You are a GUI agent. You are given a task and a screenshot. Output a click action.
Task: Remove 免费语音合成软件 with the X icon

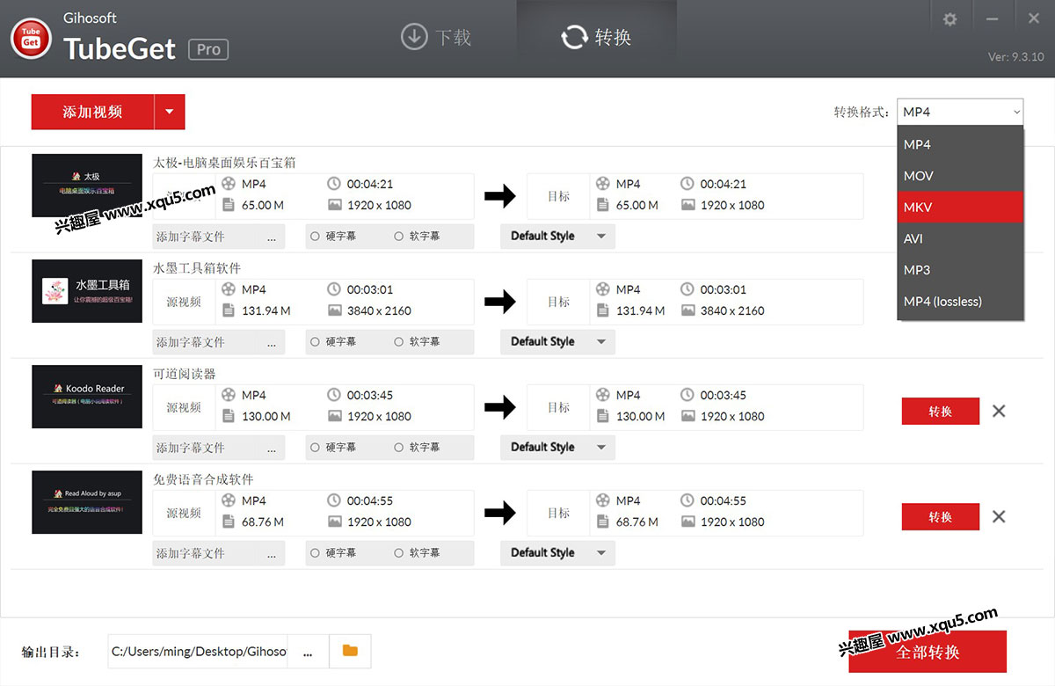(999, 516)
